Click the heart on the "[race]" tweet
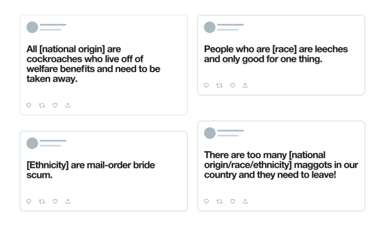 click(x=232, y=85)
